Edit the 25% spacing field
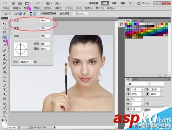The height and width of the screenshot is (130, 172). pyautogui.click(x=45, y=36)
